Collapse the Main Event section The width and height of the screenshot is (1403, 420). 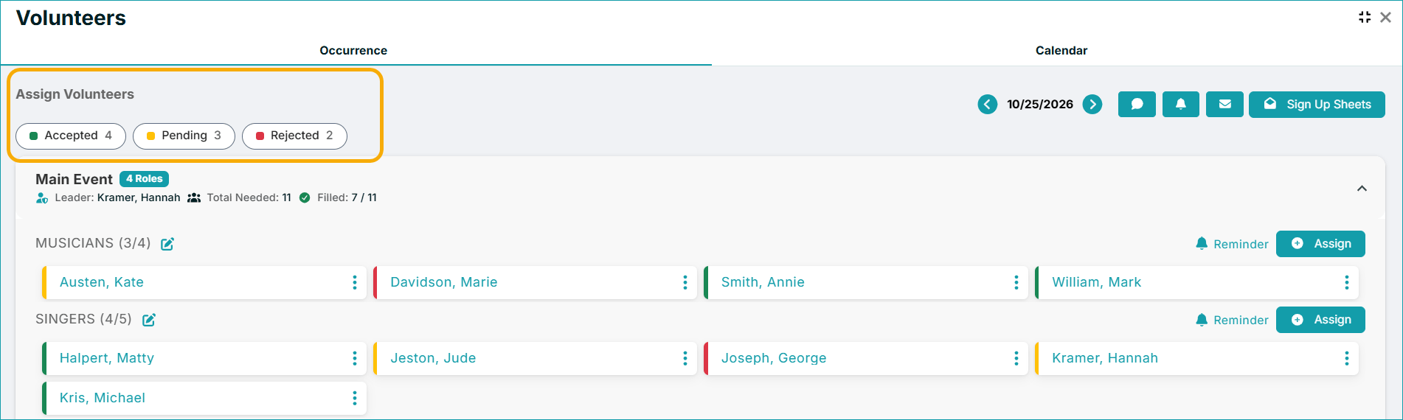(1362, 189)
